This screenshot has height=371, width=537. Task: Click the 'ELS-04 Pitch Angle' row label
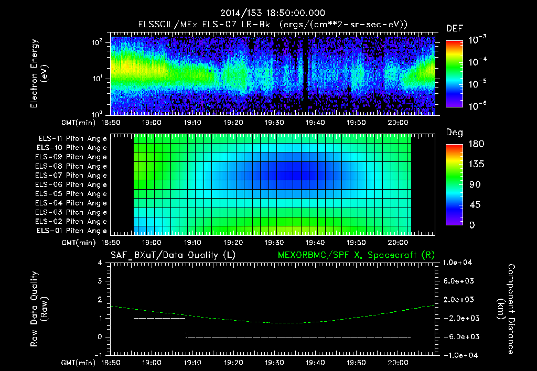click(71, 203)
